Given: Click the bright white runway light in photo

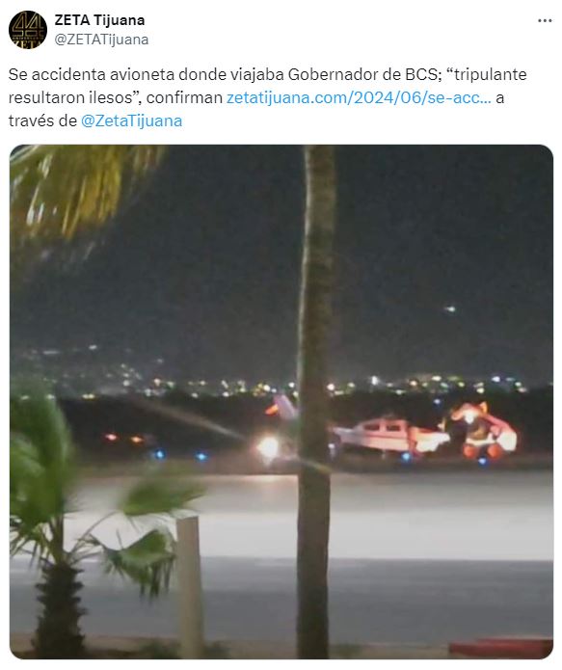Looking at the screenshot, I should [x=268, y=447].
